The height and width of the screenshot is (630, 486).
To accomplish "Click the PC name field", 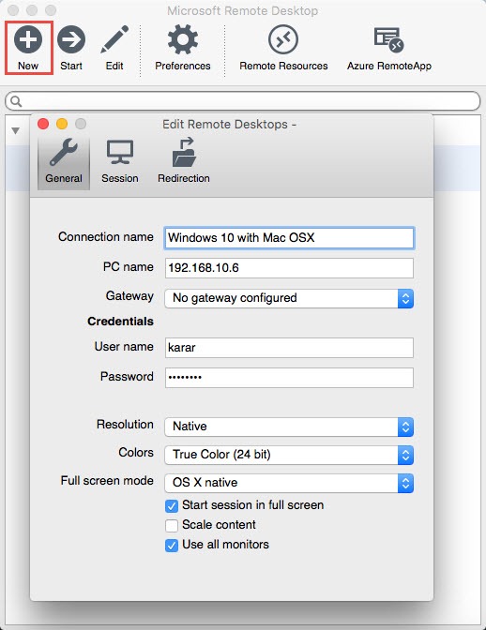I will pyautogui.click(x=289, y=267).
